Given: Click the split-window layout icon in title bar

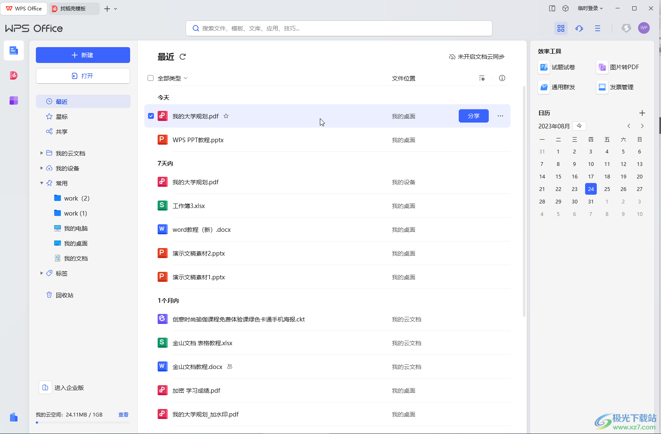Looking at the screenshot, I should 552,8.
